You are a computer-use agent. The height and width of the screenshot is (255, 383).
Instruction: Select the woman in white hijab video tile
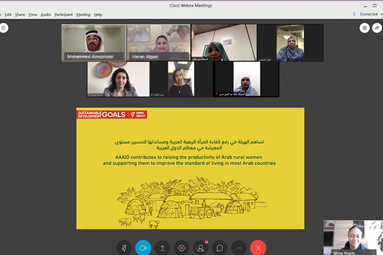click(x=246, y=79)
